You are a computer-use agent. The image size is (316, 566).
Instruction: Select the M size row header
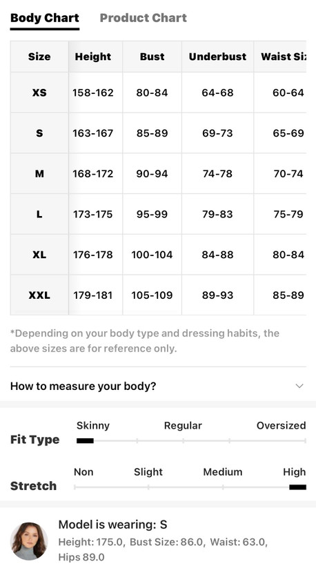coord(39,174)
